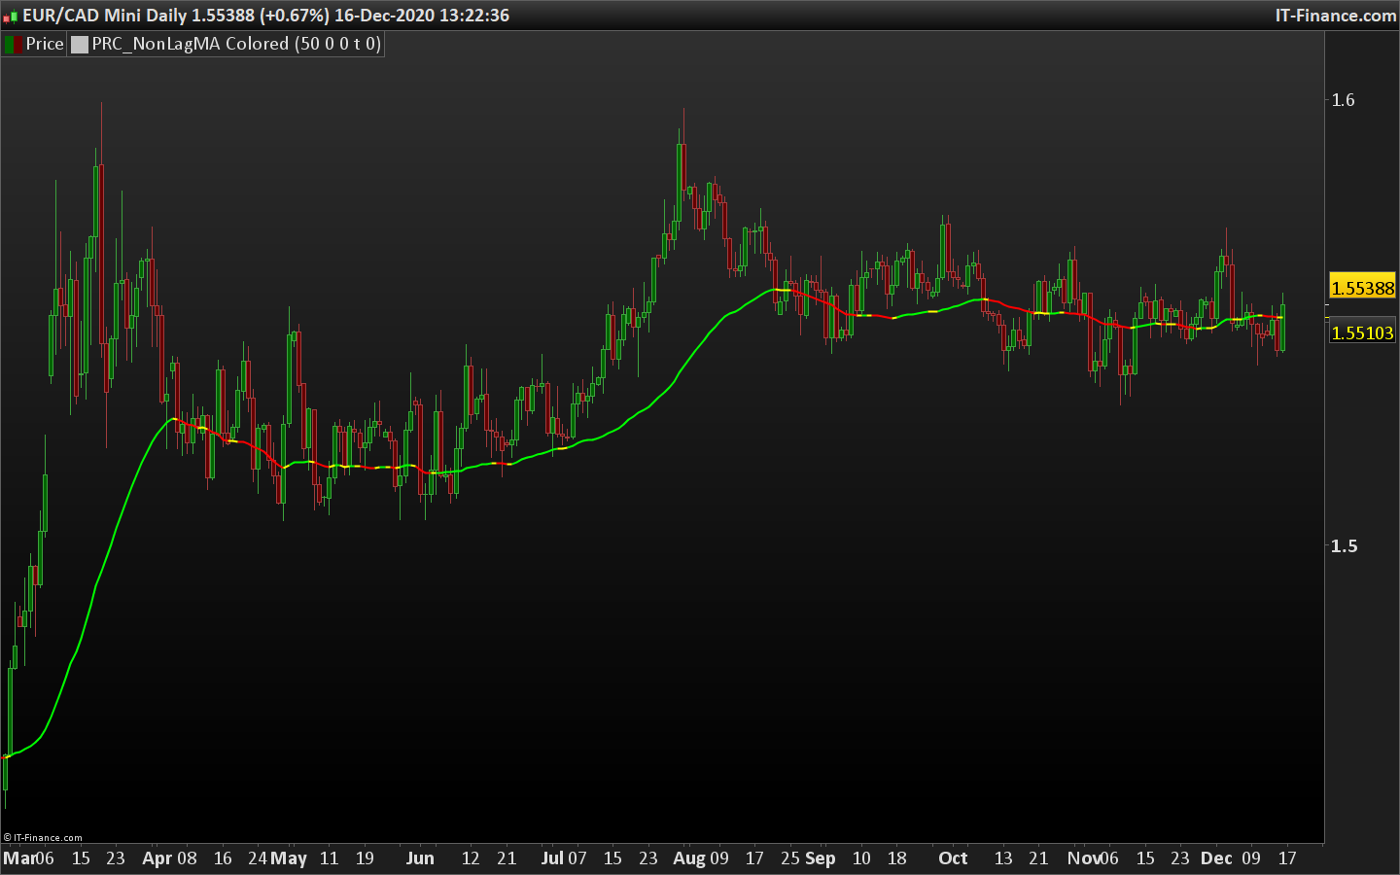Image resolution: width=1400 pixels, height=875 pixels.
Task: Click the Jun date label on time axis
Action: 420,857
